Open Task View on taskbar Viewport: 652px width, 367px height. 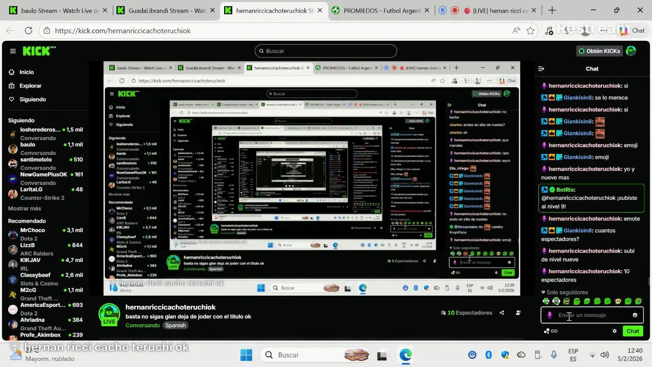[382, 355]
